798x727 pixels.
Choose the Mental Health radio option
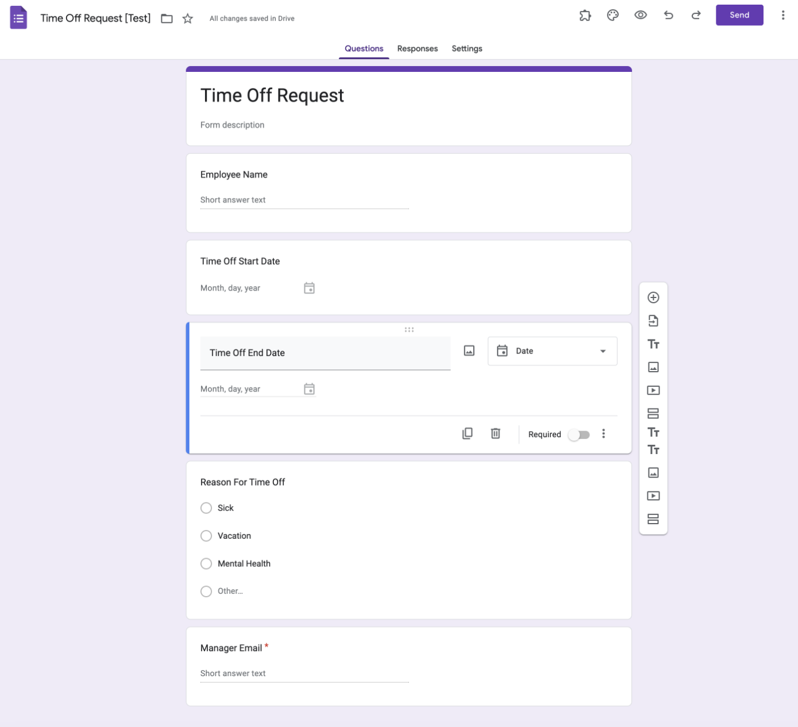tap(206, 564)
